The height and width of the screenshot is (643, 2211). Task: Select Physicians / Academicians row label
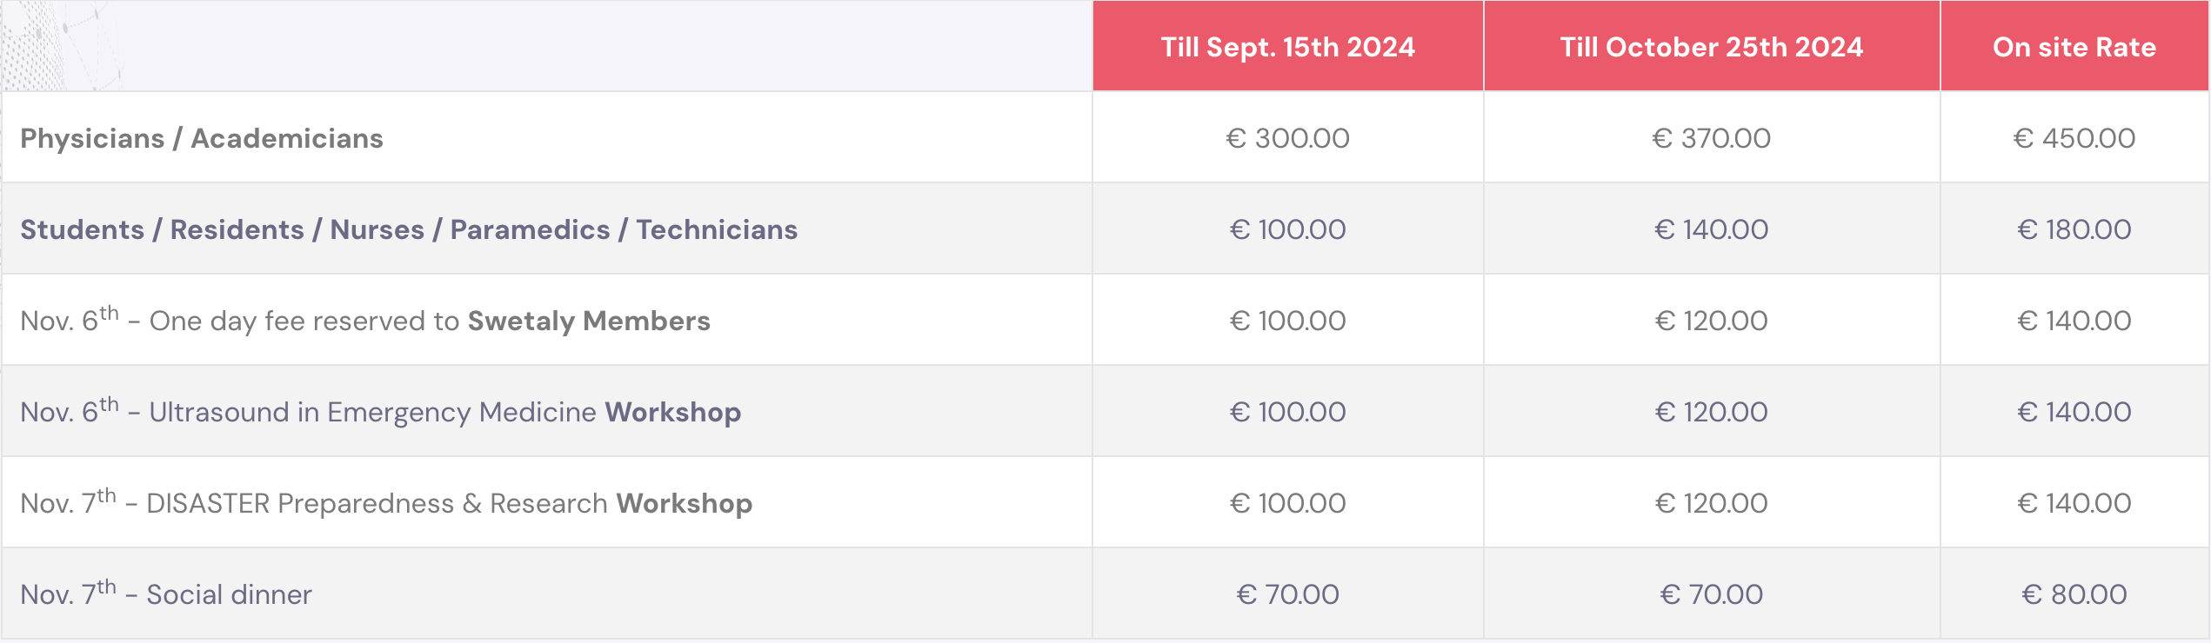(x=202, y=138)
